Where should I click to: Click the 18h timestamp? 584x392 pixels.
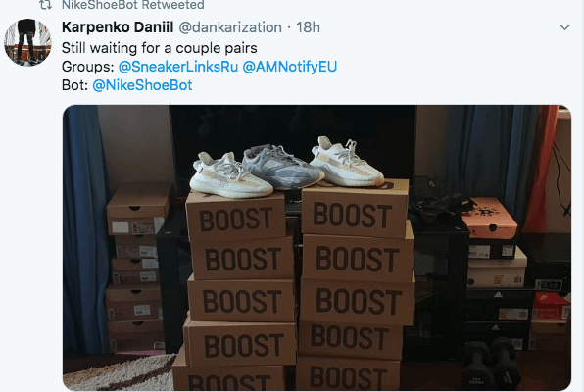pyautogui.click(x=308, y=27)
